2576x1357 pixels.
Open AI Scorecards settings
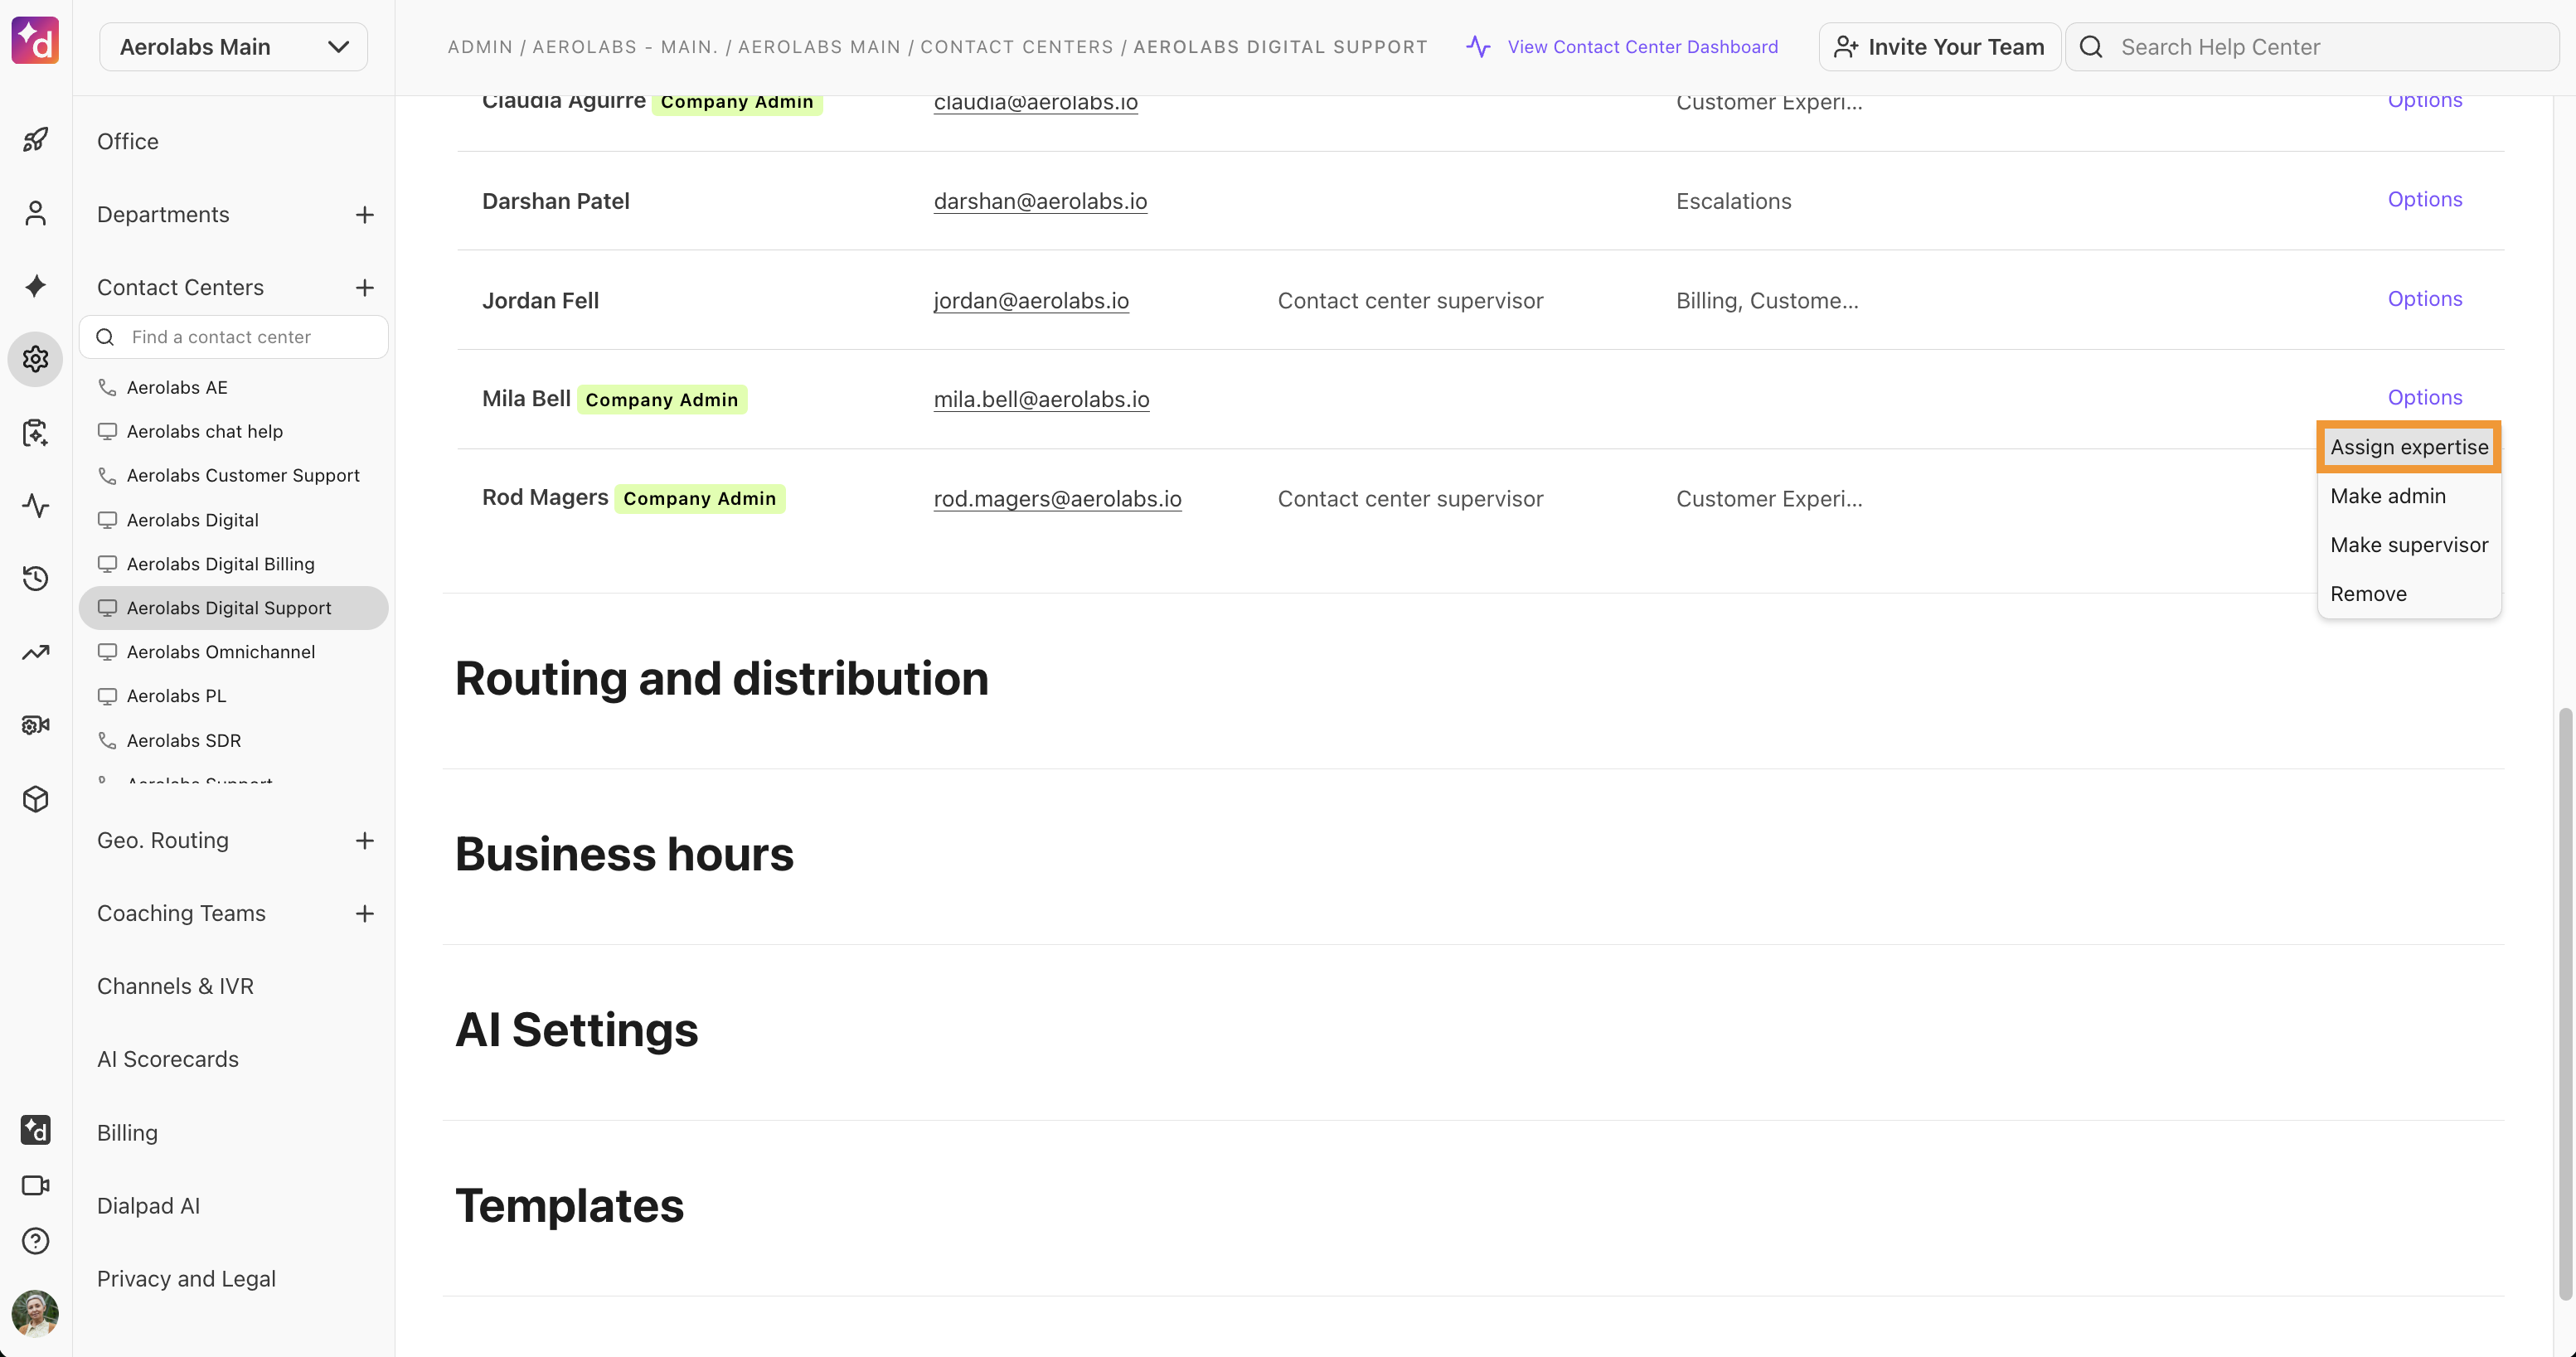click(168, 1059)
